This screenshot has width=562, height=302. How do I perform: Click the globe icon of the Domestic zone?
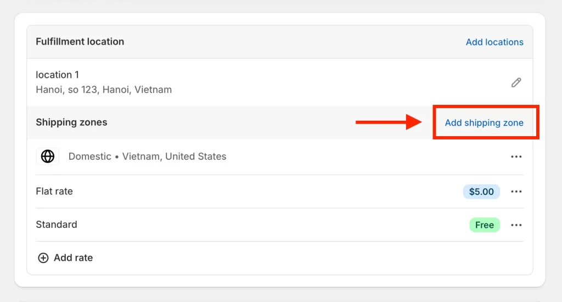(x=48, y=156)
